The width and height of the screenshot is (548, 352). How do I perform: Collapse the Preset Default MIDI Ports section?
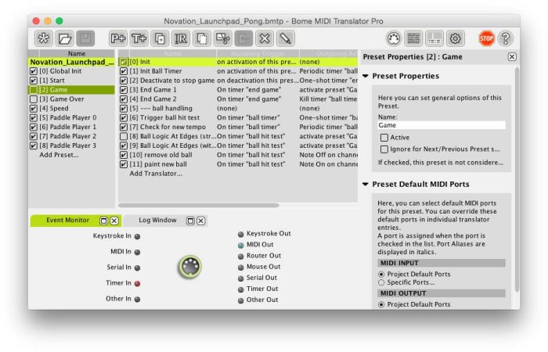[x=366, y=185]
